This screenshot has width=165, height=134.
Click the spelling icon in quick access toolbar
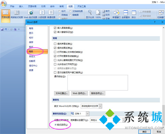click(15, 30)
